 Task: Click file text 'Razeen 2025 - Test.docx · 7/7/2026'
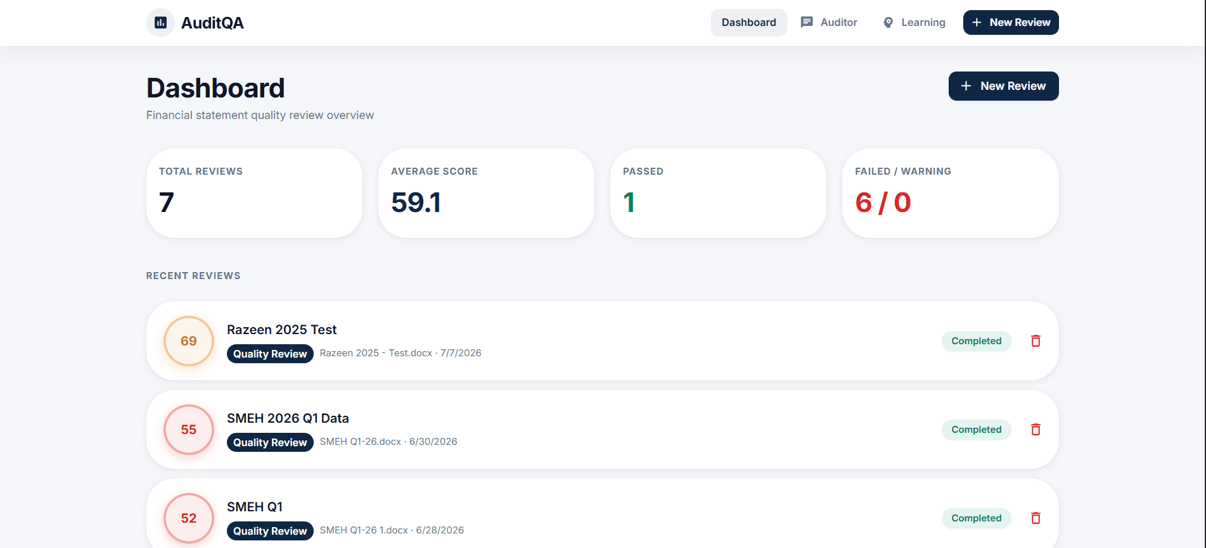click(x=401, y=353)
